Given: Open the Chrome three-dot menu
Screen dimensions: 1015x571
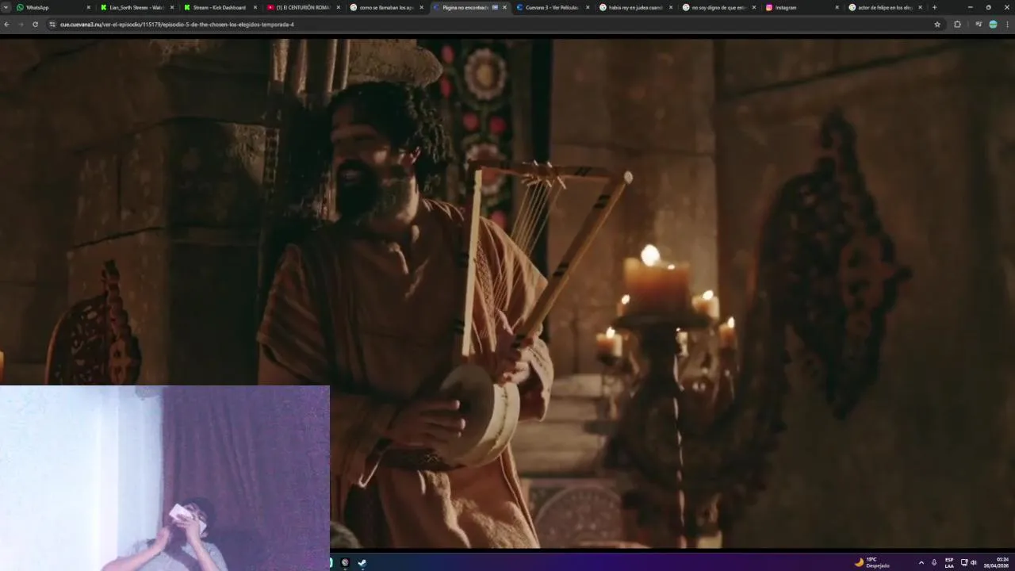Looking at the screenshot, I should 1007,25.
